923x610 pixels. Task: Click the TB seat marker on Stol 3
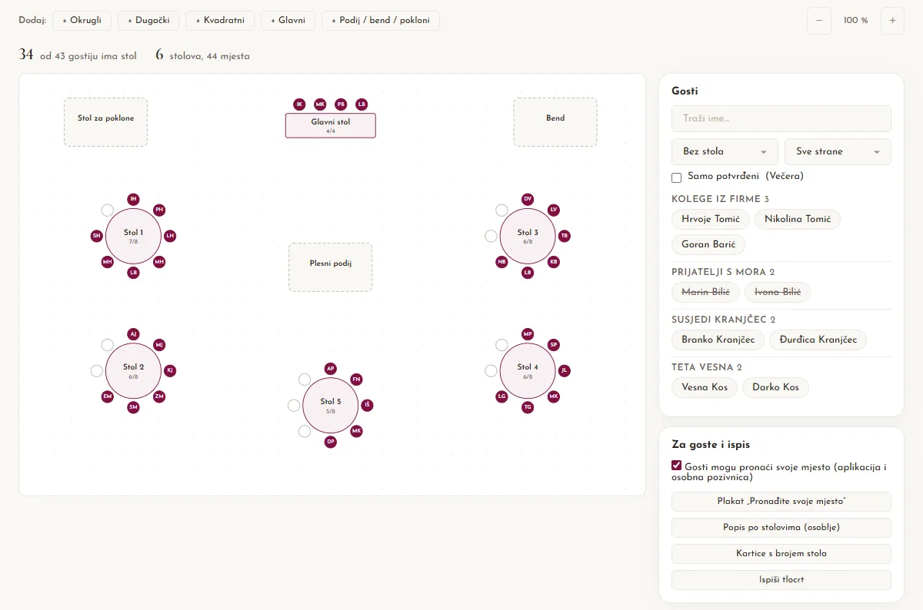pyautogui.click(x=565, y=236)
